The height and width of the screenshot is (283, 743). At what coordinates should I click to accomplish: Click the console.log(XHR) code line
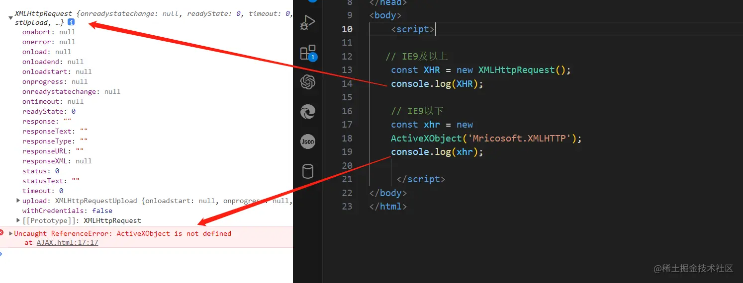(x=437, y=83)
